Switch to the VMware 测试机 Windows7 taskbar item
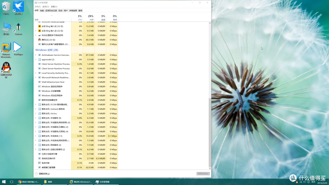 pos(81,182)
